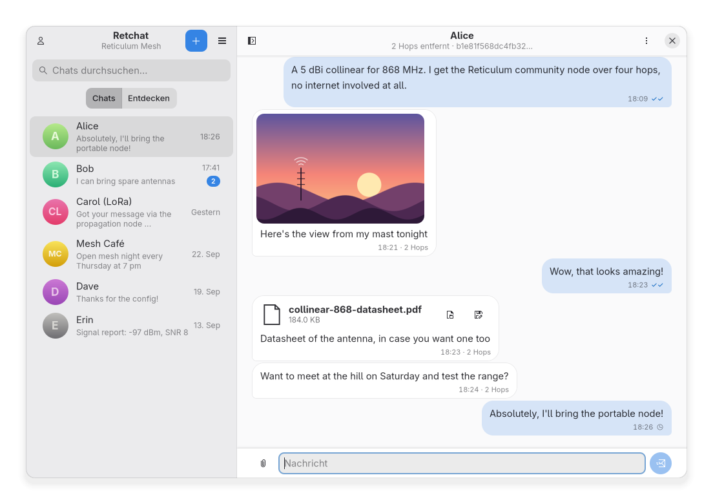Viewport: 713px width, 504px height.
Task: Open the Alice conversation options menu
Action: point(646,41)
